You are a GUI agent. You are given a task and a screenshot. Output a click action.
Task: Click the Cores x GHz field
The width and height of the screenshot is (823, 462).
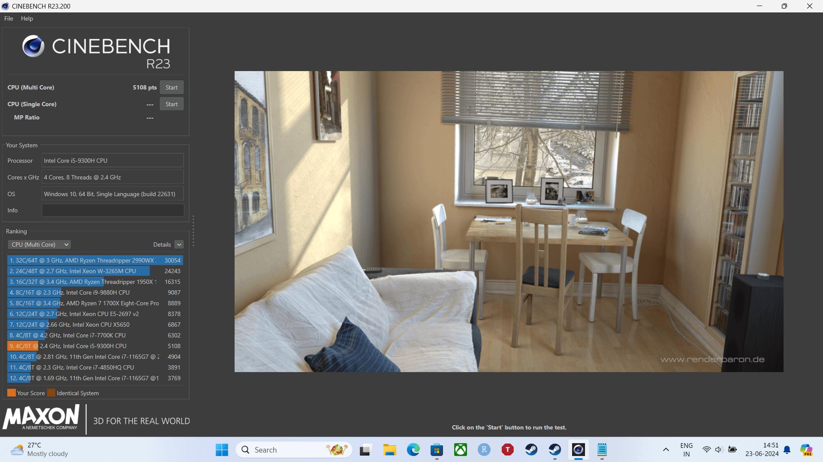[113, 177]
